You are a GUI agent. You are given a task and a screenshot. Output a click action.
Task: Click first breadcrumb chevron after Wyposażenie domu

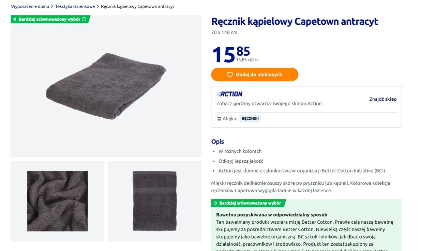(x=52, y=6)
